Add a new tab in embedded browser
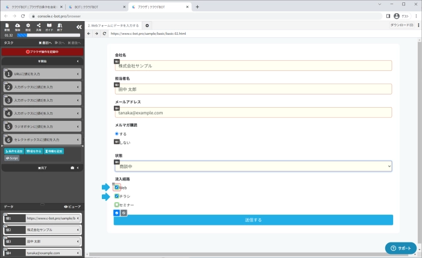 148,25
